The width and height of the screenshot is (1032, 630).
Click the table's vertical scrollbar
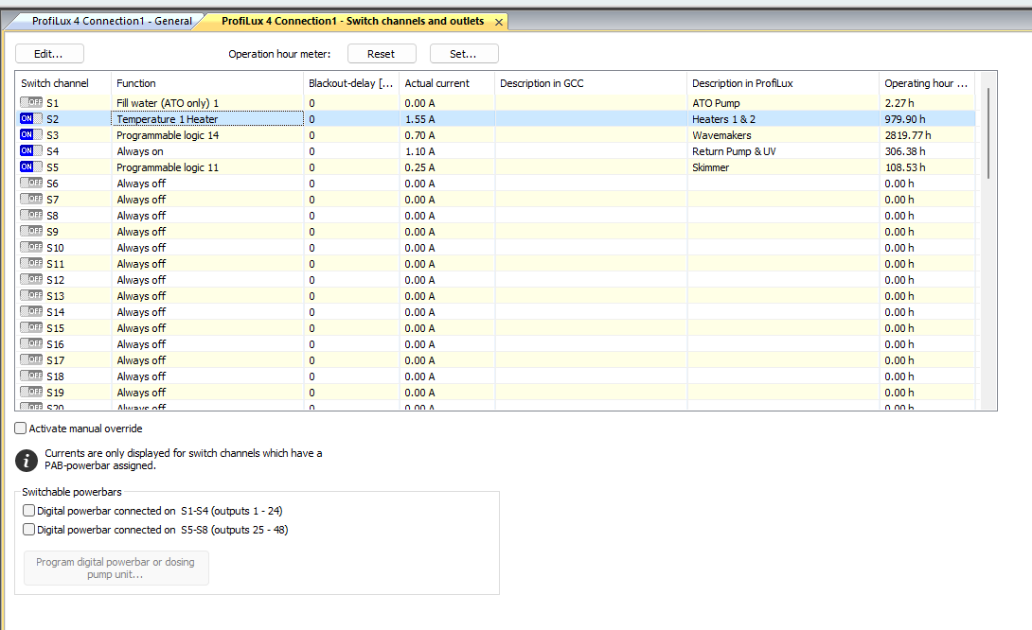point(988,132)
